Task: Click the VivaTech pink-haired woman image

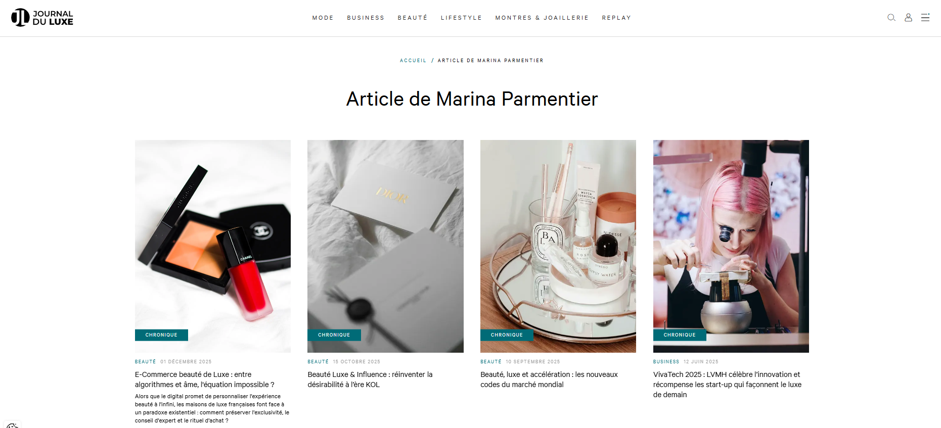Action: [731, 246]
